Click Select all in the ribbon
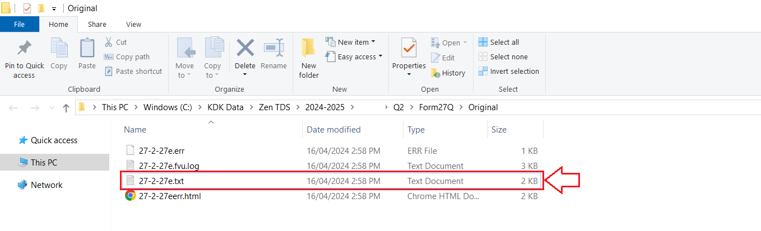 [499, 42]
